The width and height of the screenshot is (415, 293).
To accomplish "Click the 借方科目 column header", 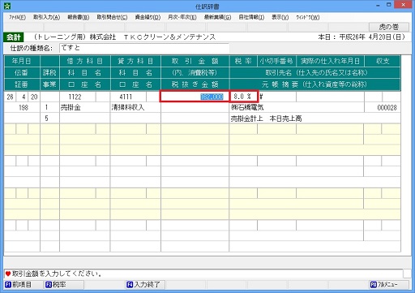I will coord(85,61).
